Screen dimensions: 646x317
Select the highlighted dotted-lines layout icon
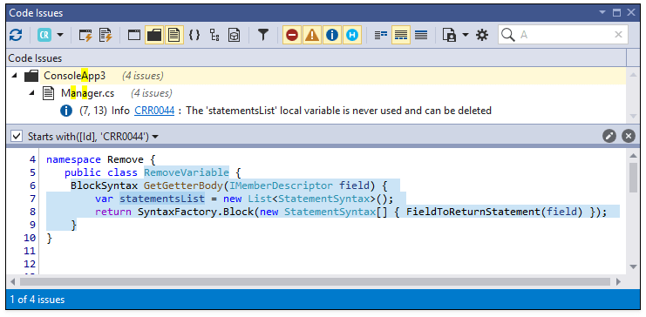(x=401, y=36)
